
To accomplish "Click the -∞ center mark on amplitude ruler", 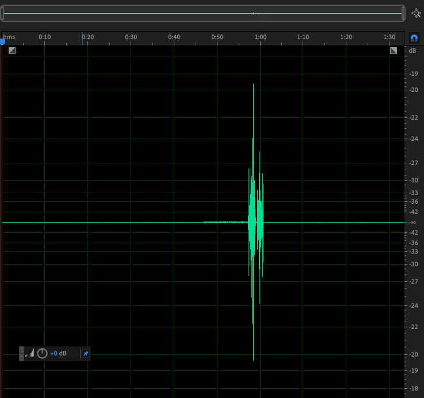I will click(x=412, y=222).
